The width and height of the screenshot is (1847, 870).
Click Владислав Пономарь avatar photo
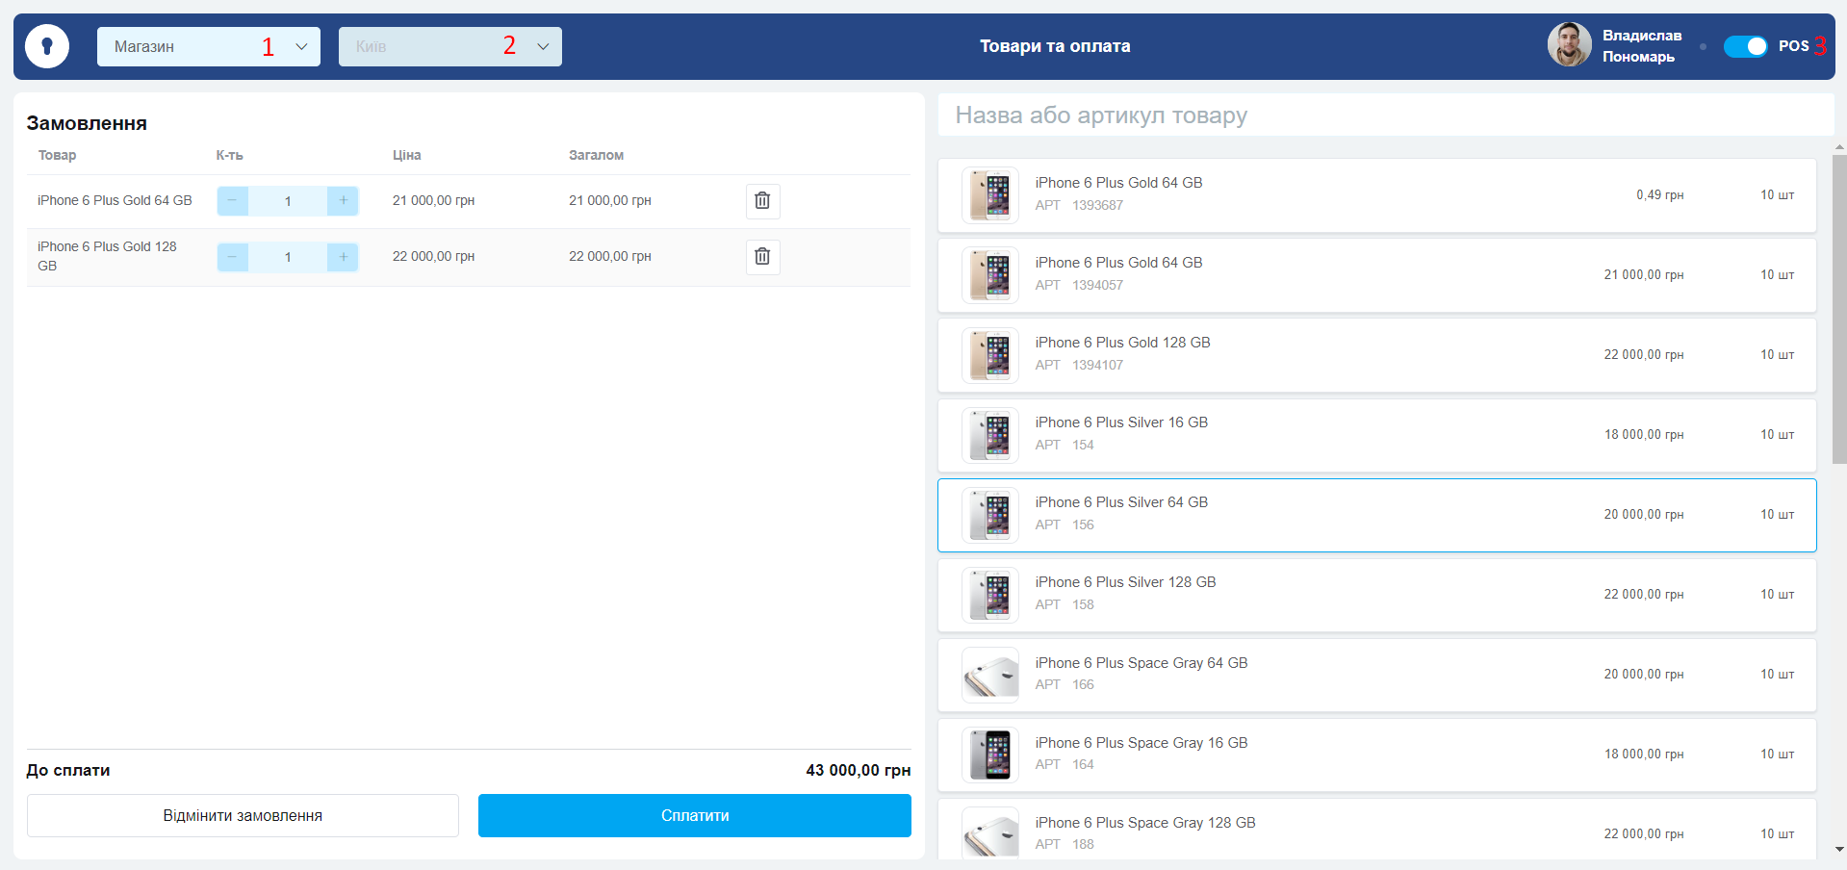coord(1569,45)
